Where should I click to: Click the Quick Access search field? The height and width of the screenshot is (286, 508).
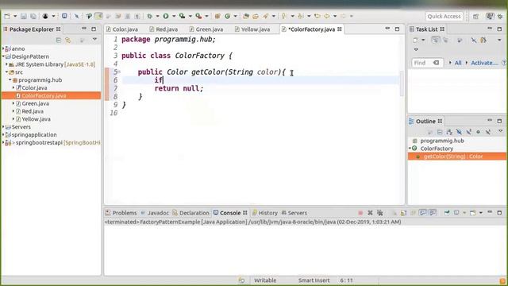[444, 16]
